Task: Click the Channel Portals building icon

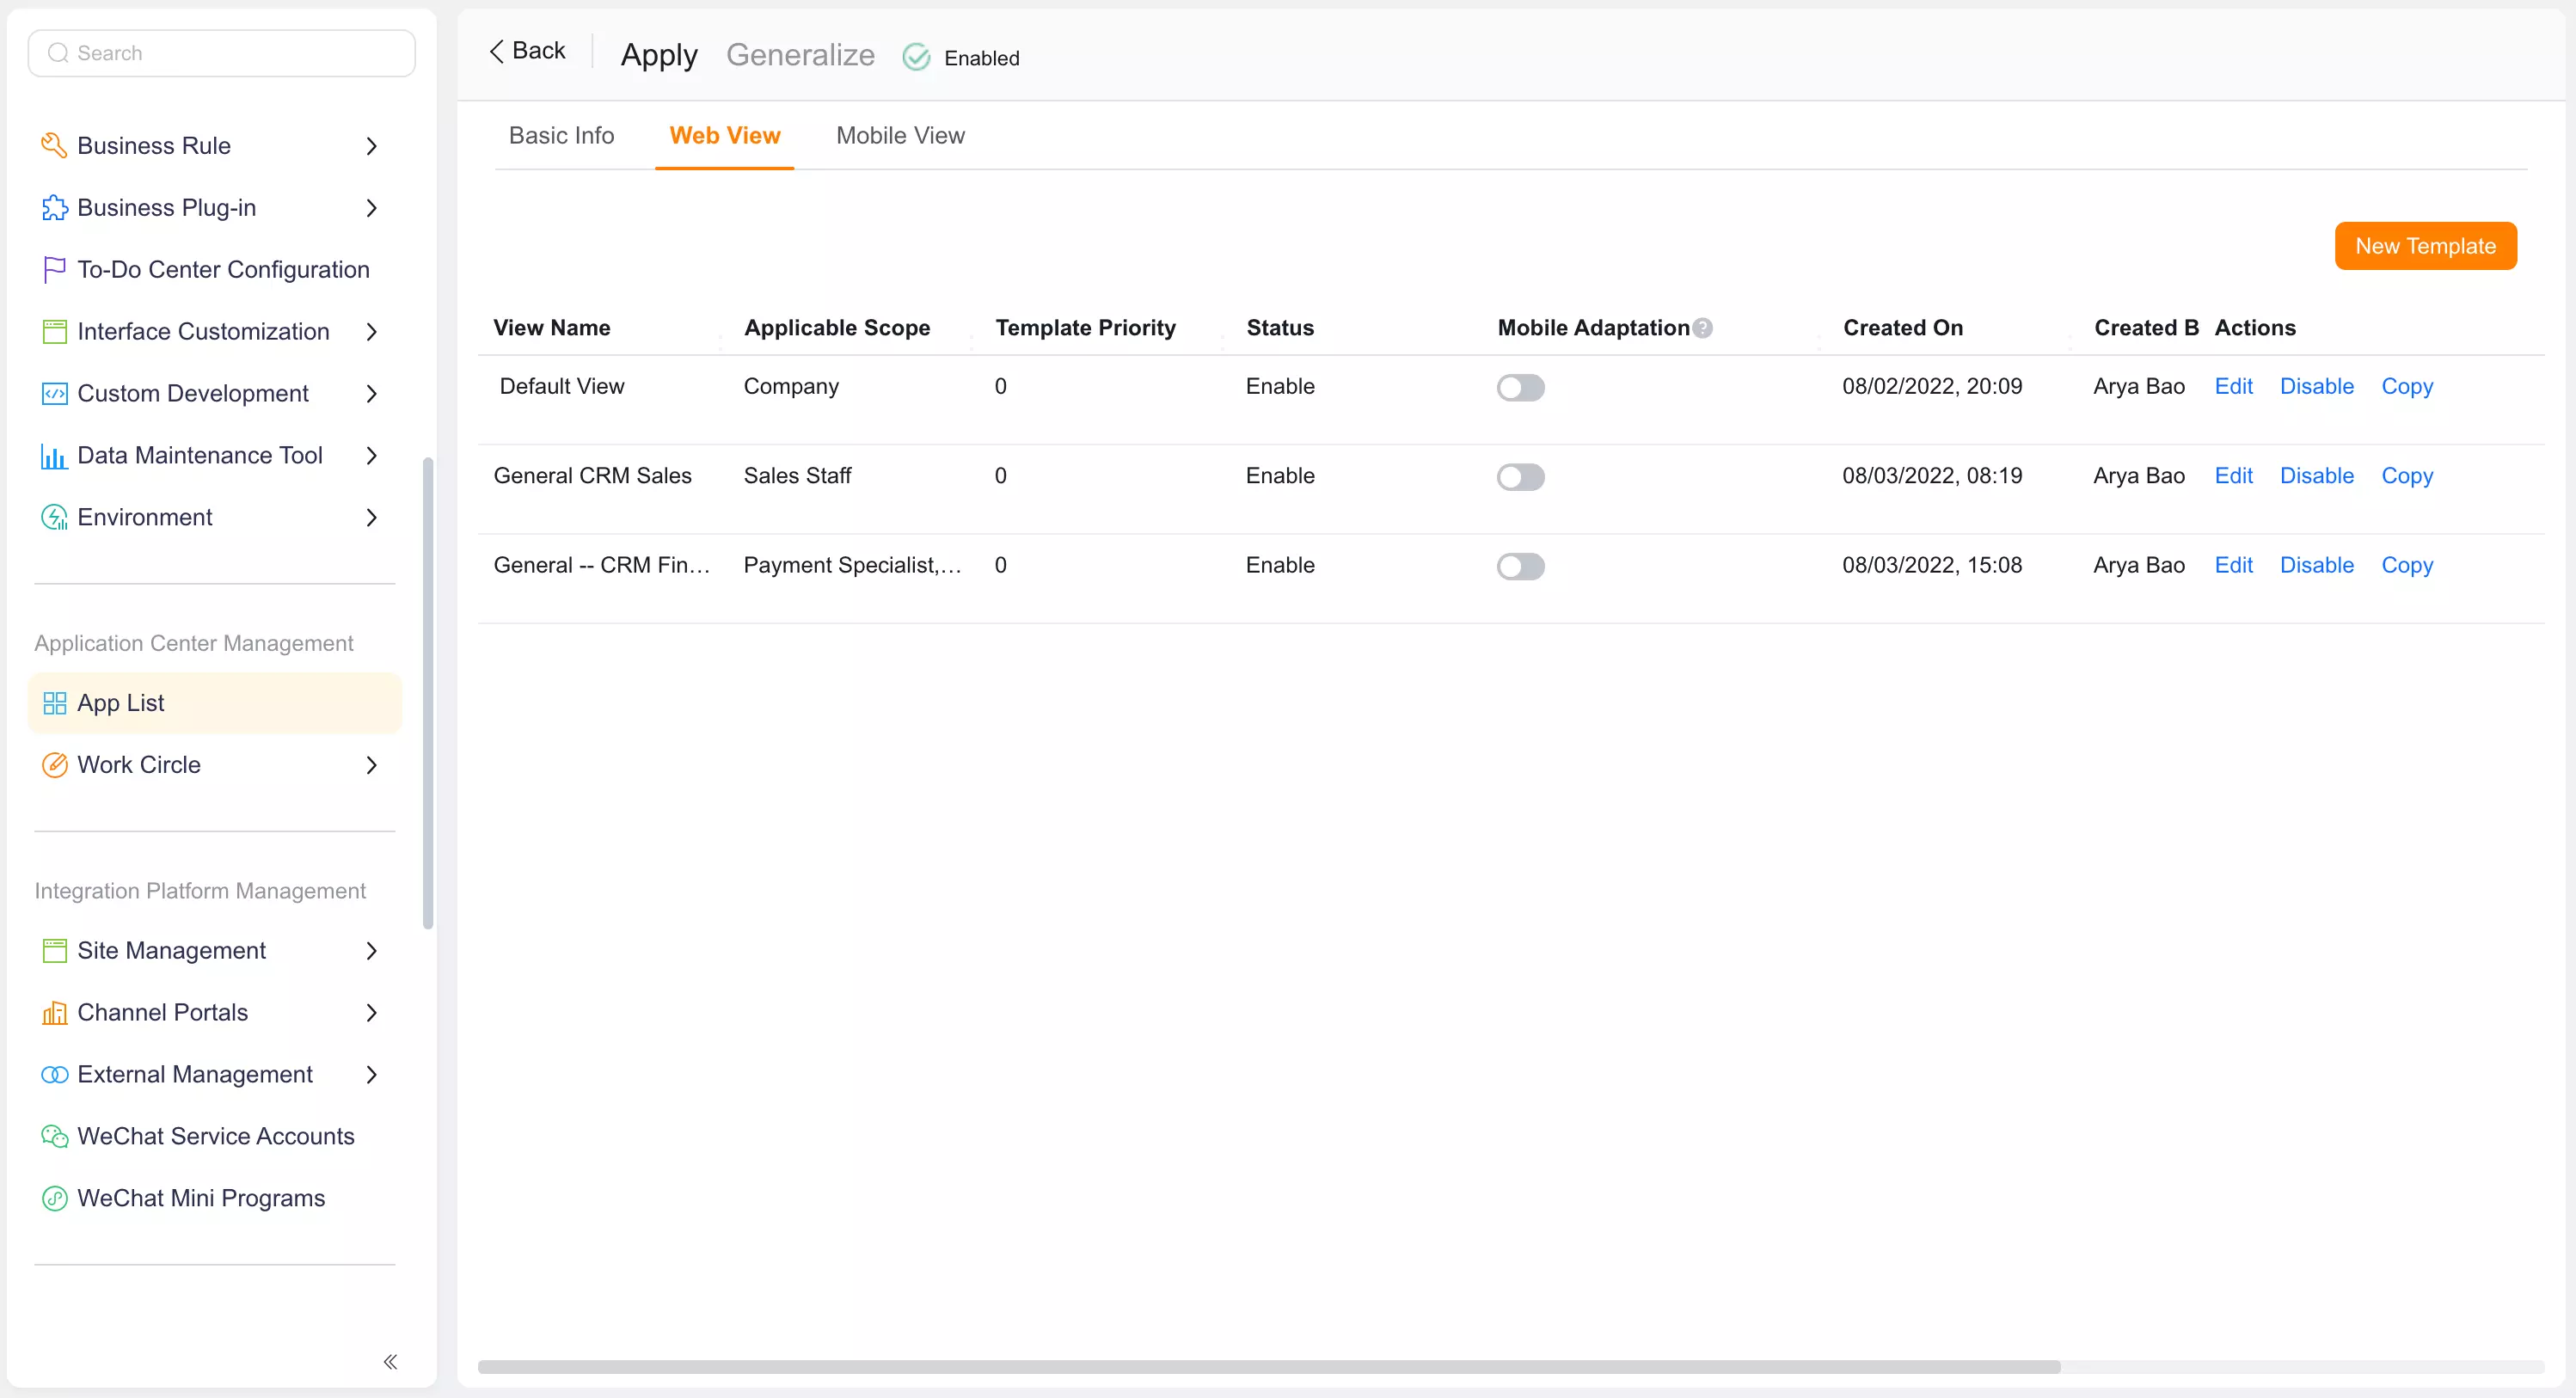Action: click(54, 1013)
